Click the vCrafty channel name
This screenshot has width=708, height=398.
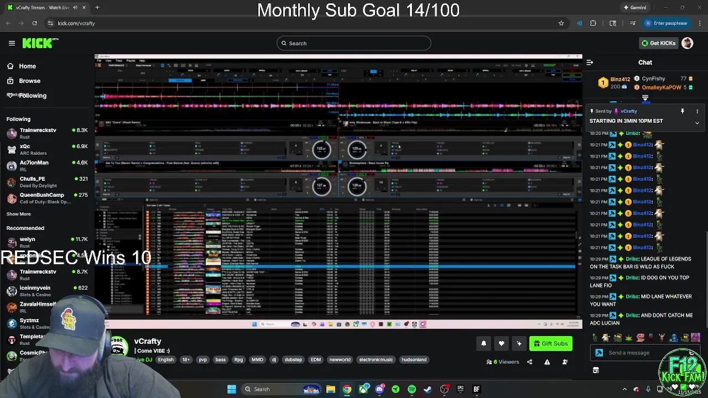pos(148,341)
